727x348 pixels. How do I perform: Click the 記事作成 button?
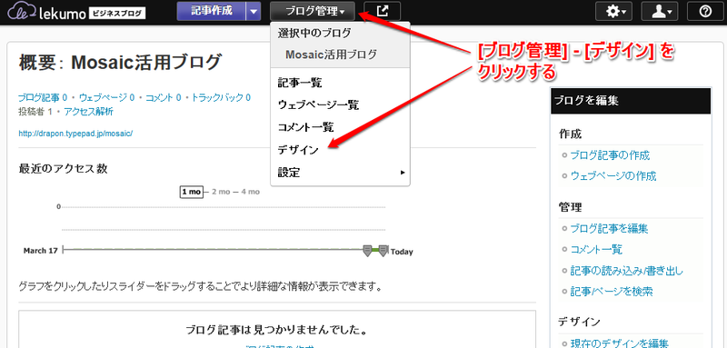(x=211, y=11)
